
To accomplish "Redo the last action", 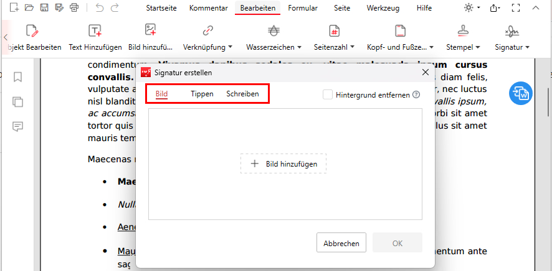I will tap(115, 7).
